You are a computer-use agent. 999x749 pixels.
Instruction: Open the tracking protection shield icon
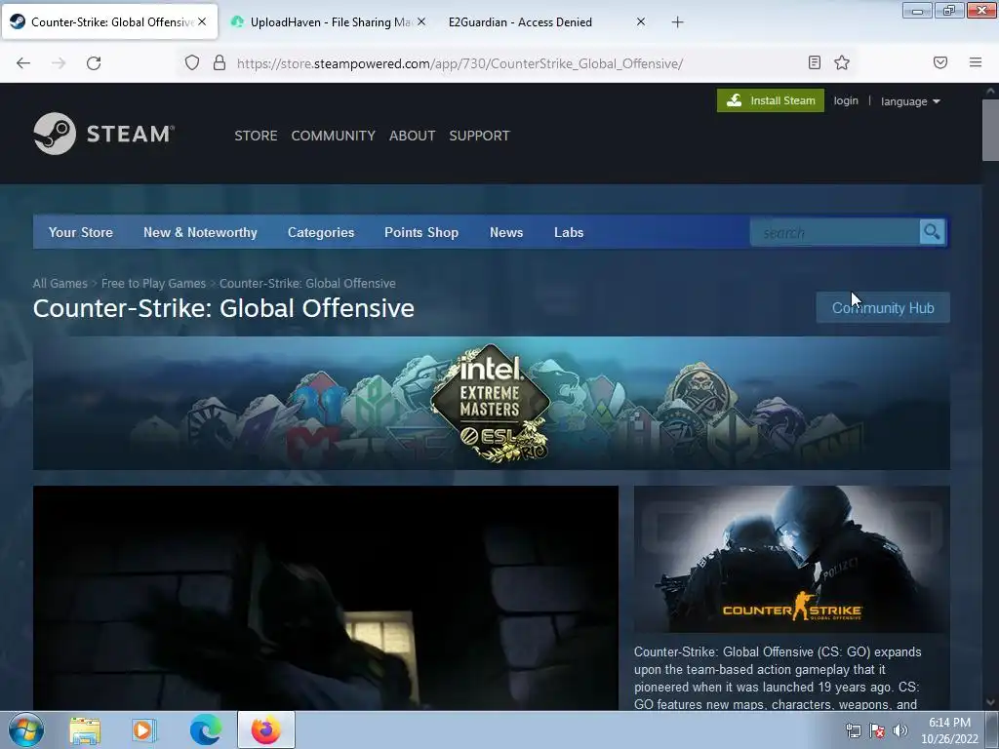(x=192, y=63)
